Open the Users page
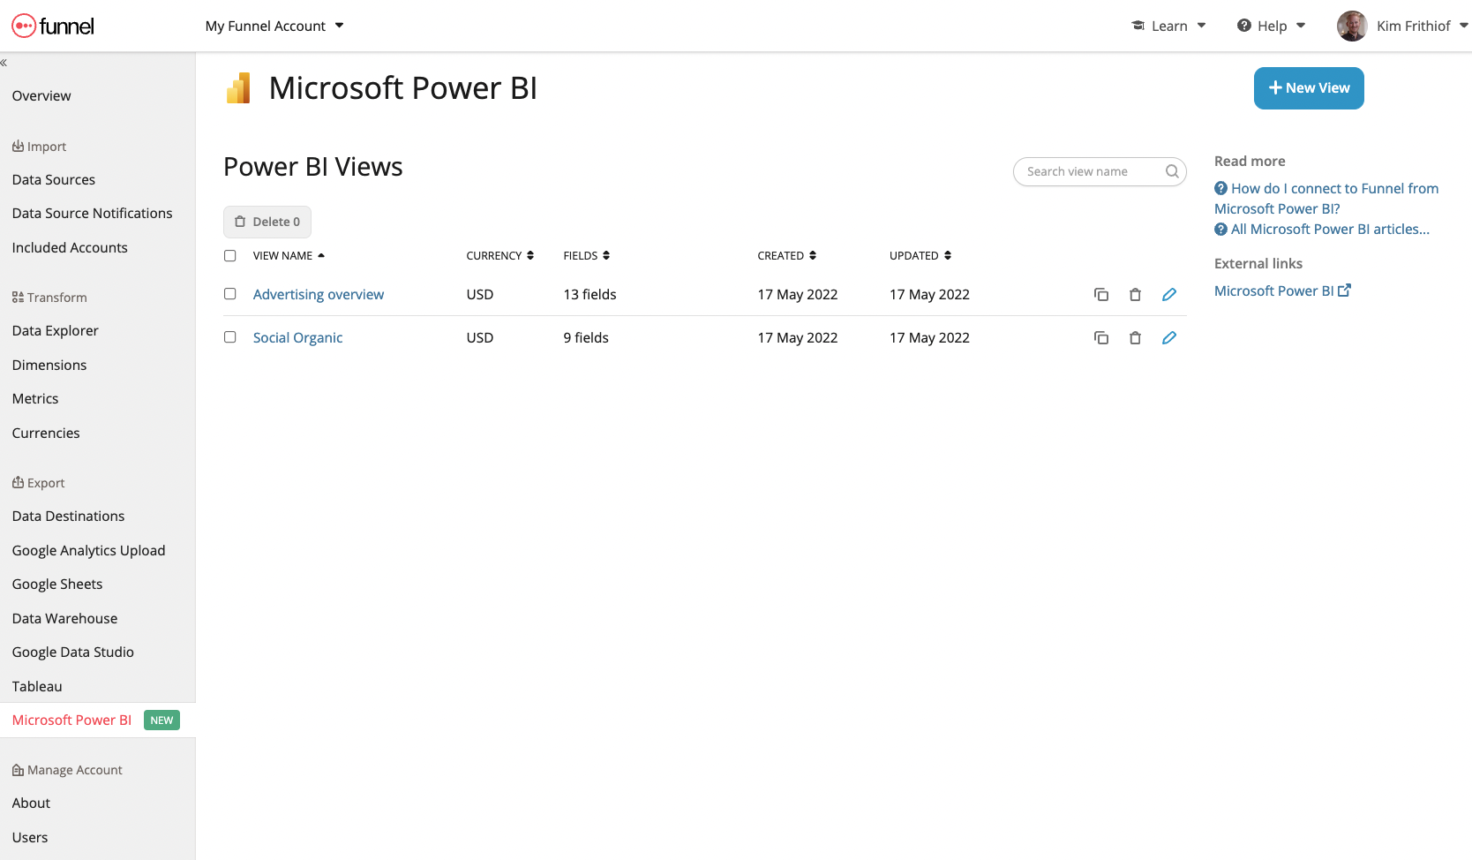Image resolution: width=1472 pixels, height=860 pixels. click(30, 838)
